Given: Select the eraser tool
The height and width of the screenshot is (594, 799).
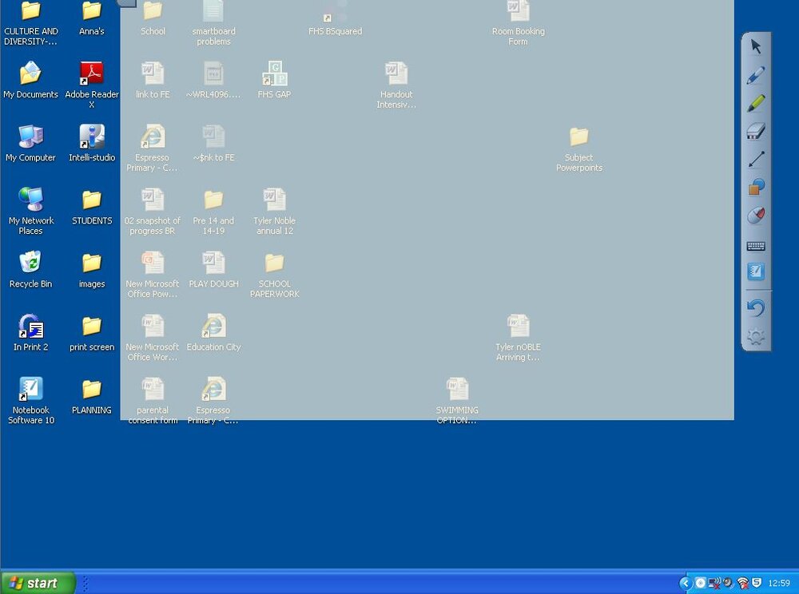Looking at the screenshot, I should coord(756,131).
